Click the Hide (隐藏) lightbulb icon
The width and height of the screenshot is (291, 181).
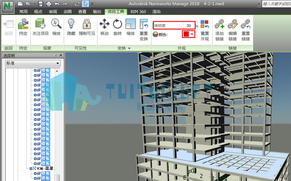click(71, 24)
